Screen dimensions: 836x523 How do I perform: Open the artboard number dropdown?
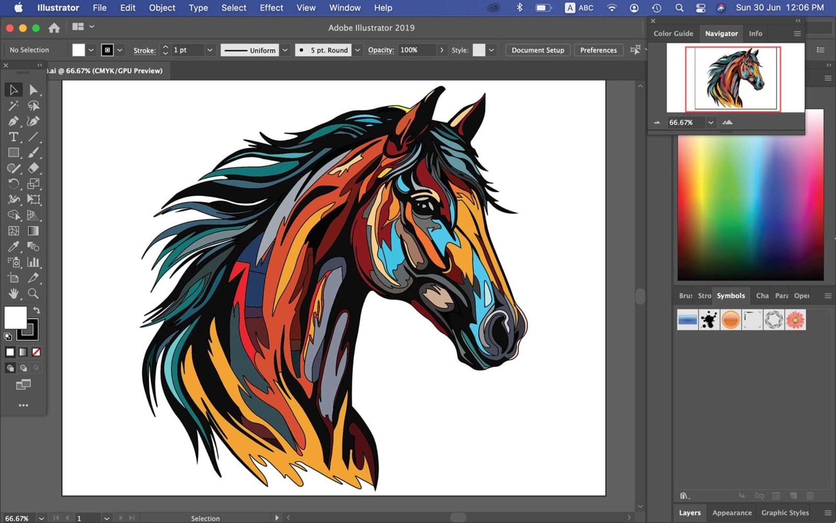[x=107, y=518]
